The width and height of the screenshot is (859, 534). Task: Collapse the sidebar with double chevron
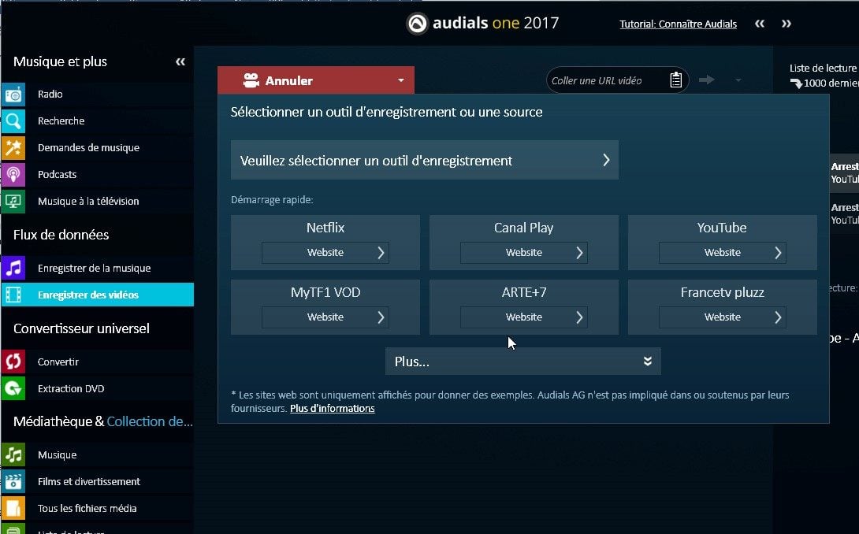click(180, 62)
